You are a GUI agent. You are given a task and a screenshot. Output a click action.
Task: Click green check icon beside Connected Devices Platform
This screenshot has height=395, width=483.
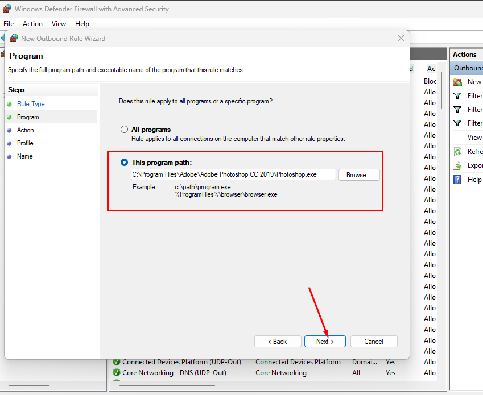[117, 362]
